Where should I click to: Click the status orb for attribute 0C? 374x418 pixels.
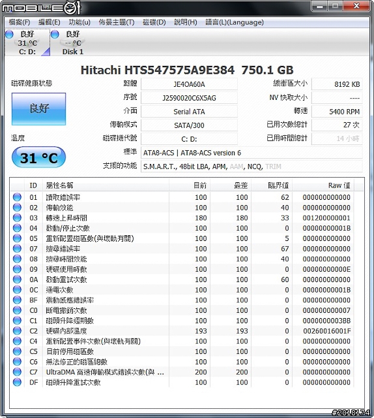pos(17,289)
